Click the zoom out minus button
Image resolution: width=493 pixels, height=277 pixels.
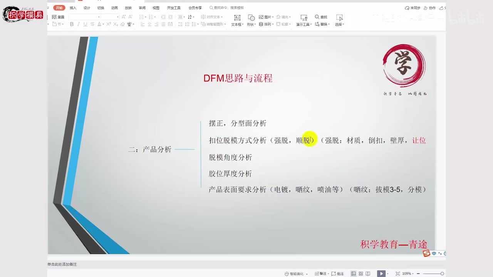[x=418, y=274]
